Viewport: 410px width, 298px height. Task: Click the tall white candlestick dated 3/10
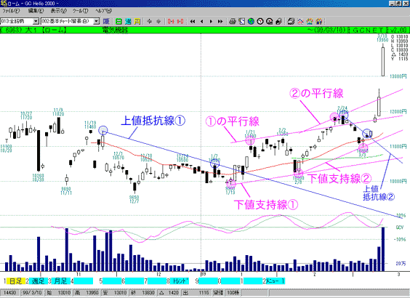coord(383,62)
